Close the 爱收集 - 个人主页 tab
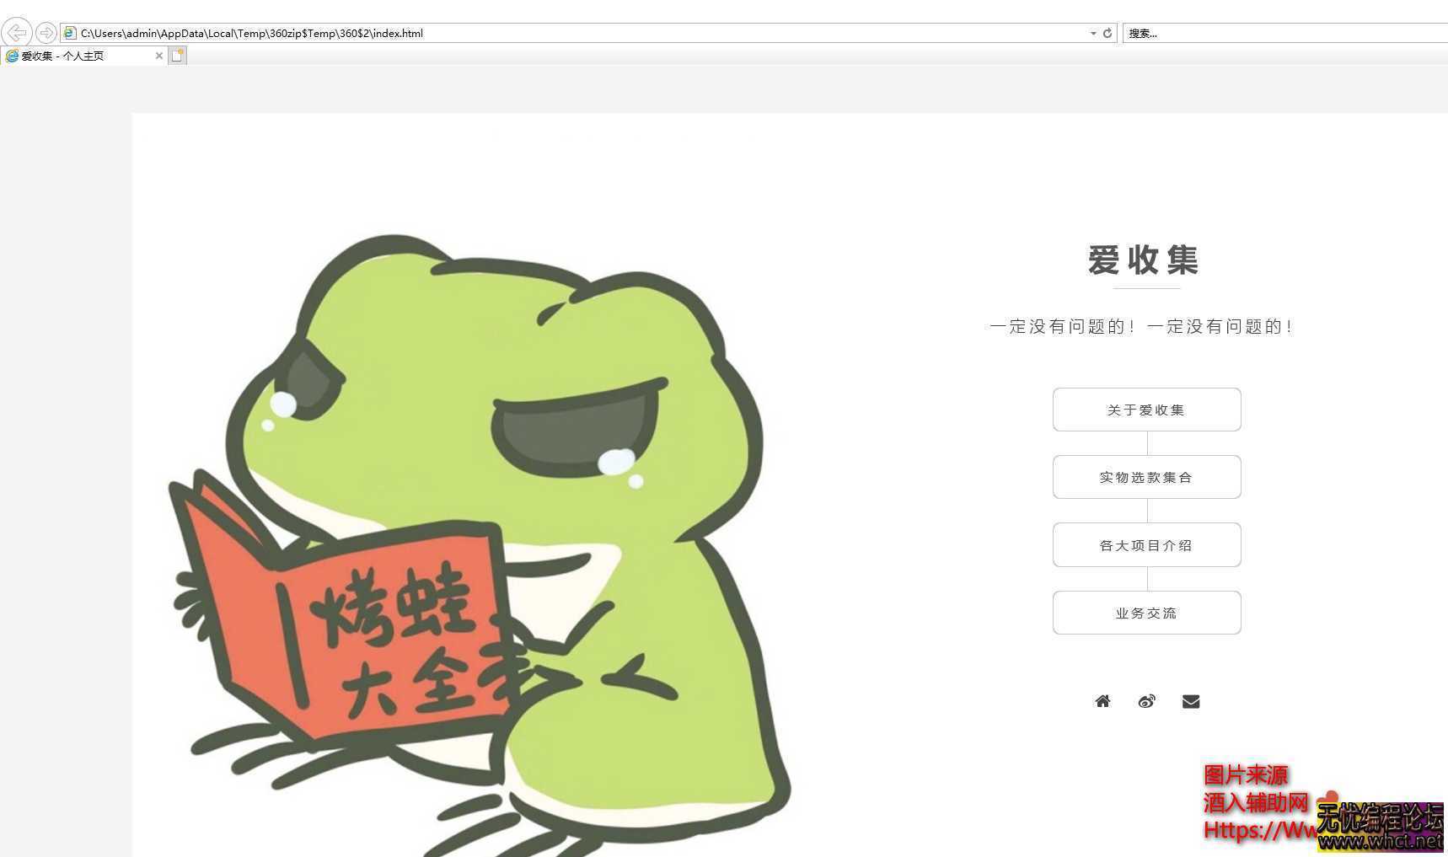The image size is (1448, 857). tap(158, 56)
